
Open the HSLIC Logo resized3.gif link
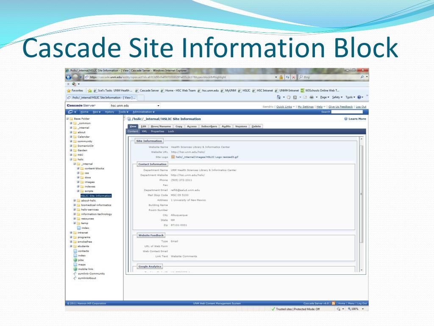click(x=207, y=157)
